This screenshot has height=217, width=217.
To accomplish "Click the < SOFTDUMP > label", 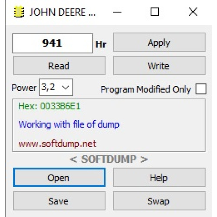I will click(x=109, y=159).
